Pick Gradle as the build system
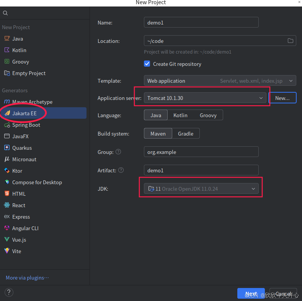302x301 pixels. click(186, 134)
